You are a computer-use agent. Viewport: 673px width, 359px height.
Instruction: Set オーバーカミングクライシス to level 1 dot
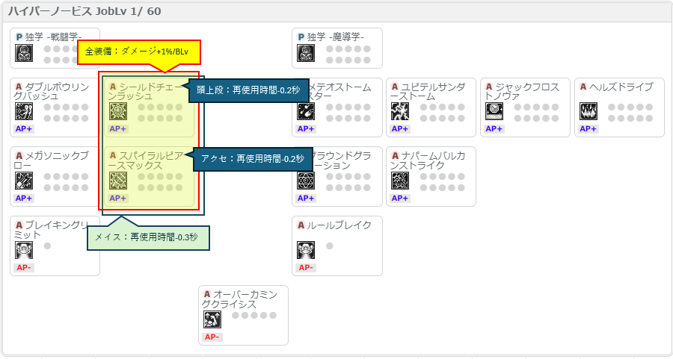coord(236,315)
